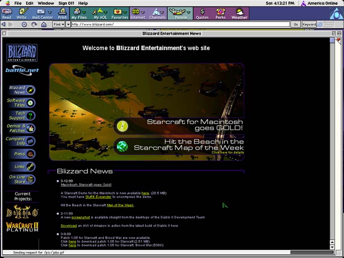The width and height of the screenshot is (344, 258).
Task: Expand the Internet dropdown arrow
Action: tap(143, 12)
